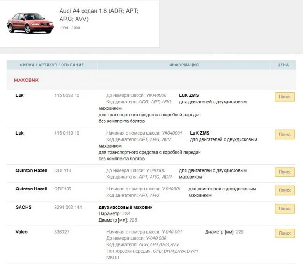The height and width of the screenshot is (270, 303).
Task: Select SACHS part number 2294 002 144
Action: [68, 207]
